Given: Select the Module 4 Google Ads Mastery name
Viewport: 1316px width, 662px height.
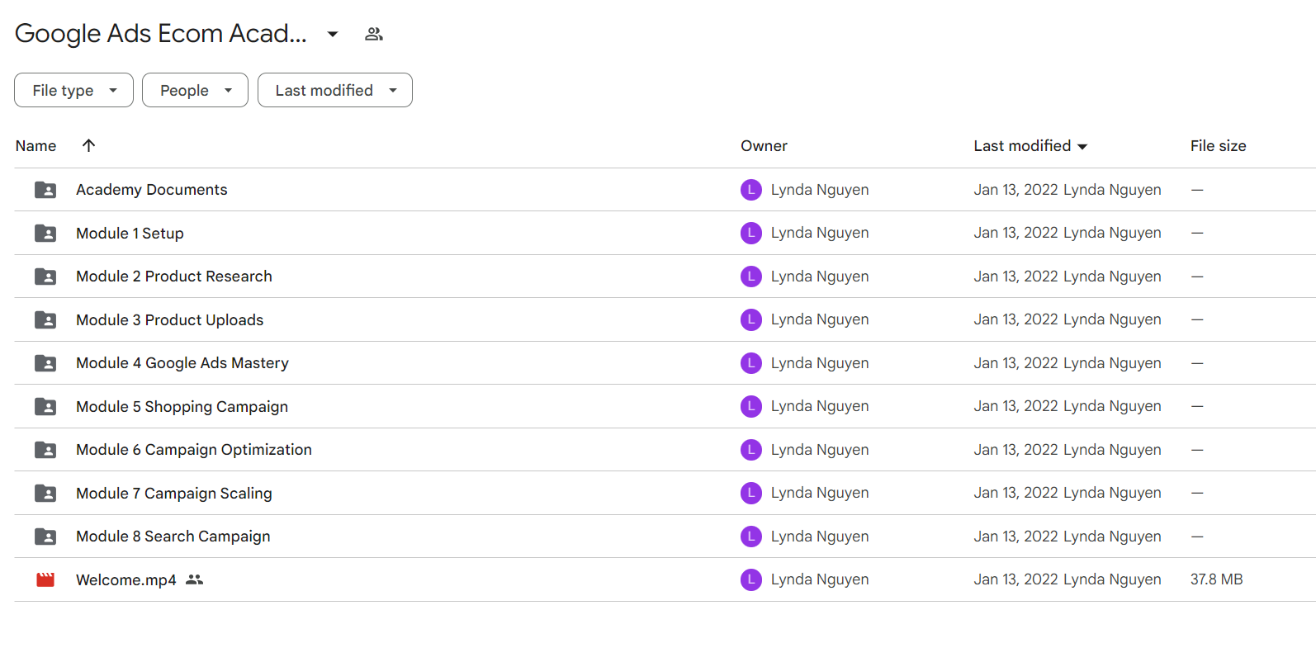Looking at the screenshot, I should tap(182, 363).
